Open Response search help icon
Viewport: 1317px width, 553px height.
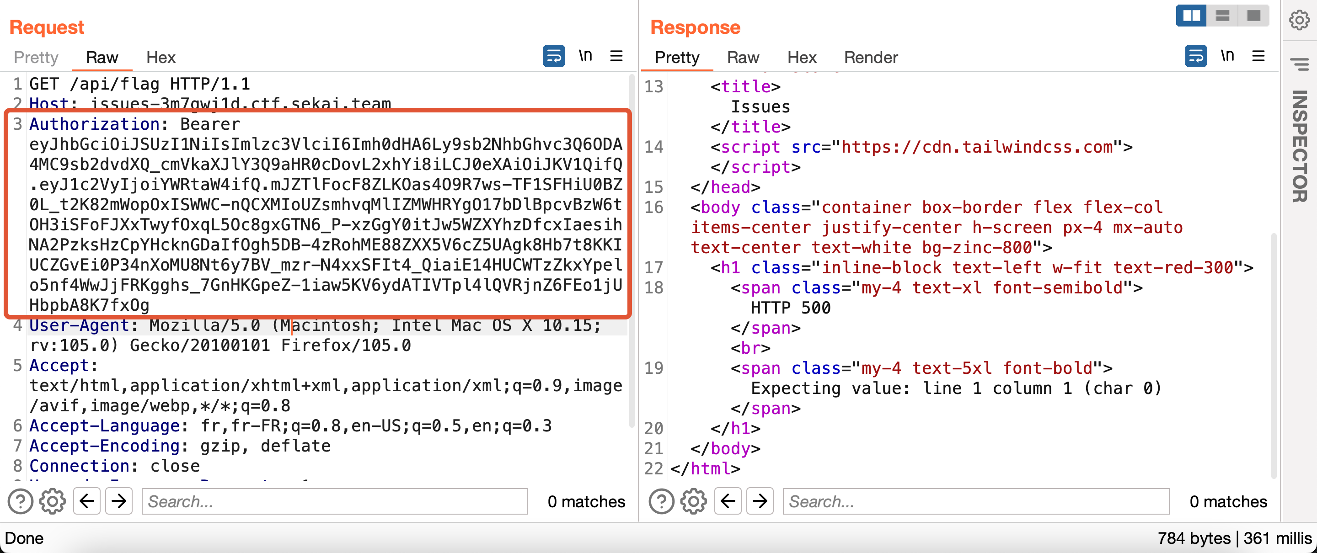click(662, 501)
